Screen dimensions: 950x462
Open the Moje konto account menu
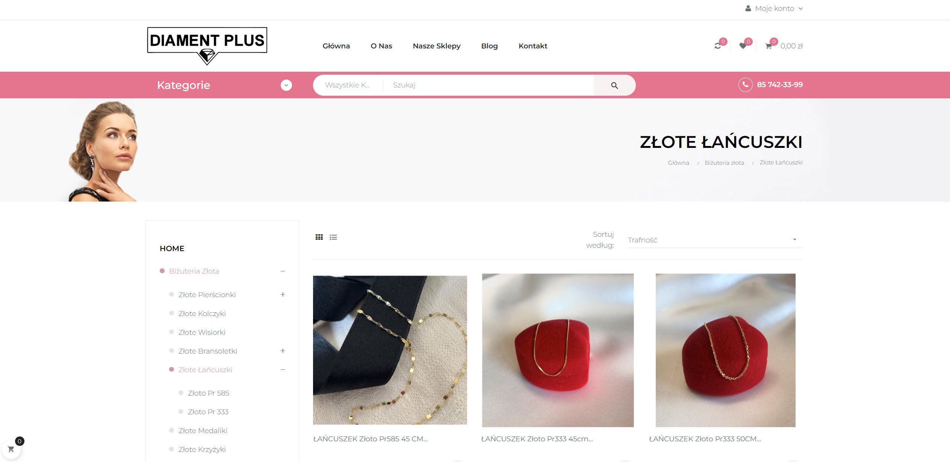click(x=774, y=9)
